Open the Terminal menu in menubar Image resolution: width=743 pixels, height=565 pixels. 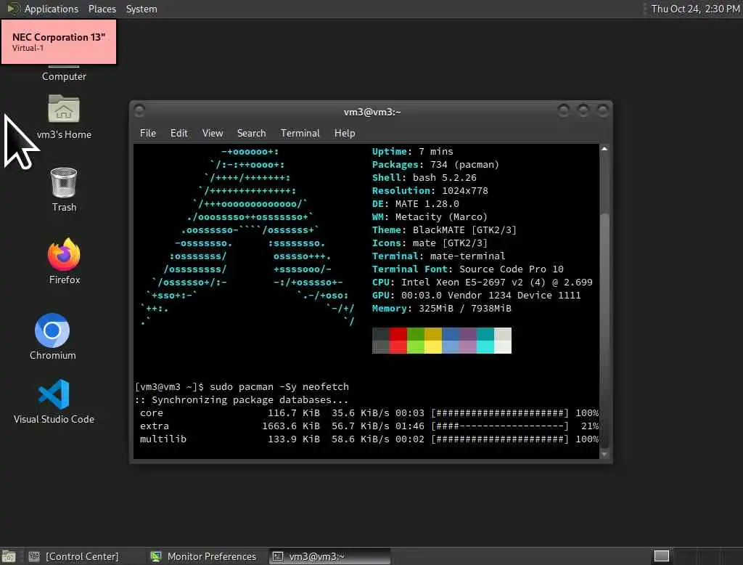tap(300, 133)
